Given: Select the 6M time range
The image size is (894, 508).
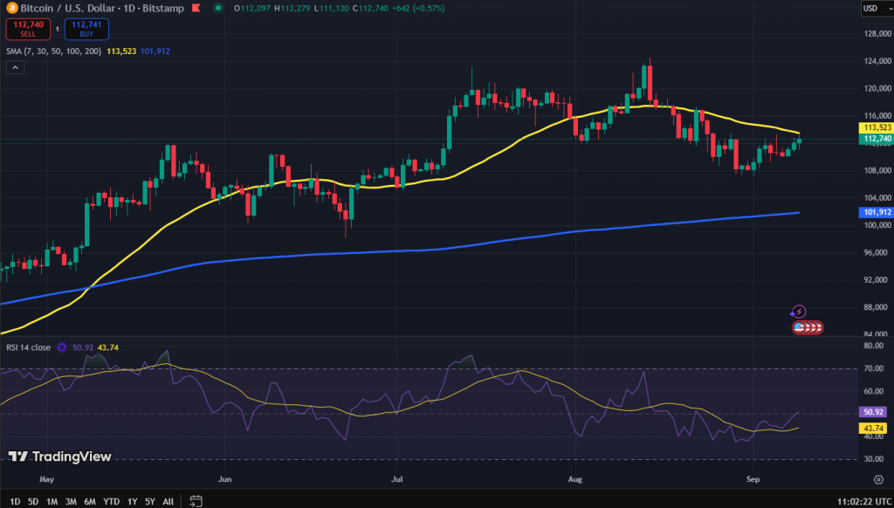Looking at the screenshot, I should (90, 502).
